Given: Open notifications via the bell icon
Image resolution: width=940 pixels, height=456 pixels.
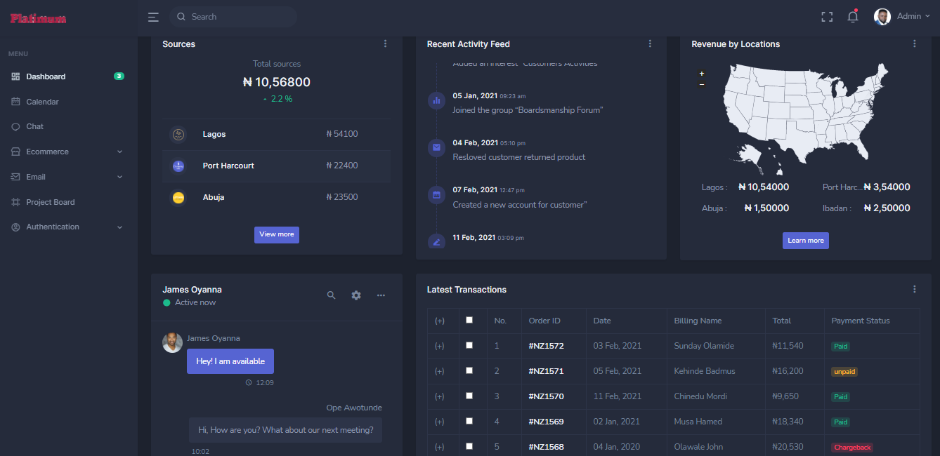Looking at the screenshot, I should point(852,16).
